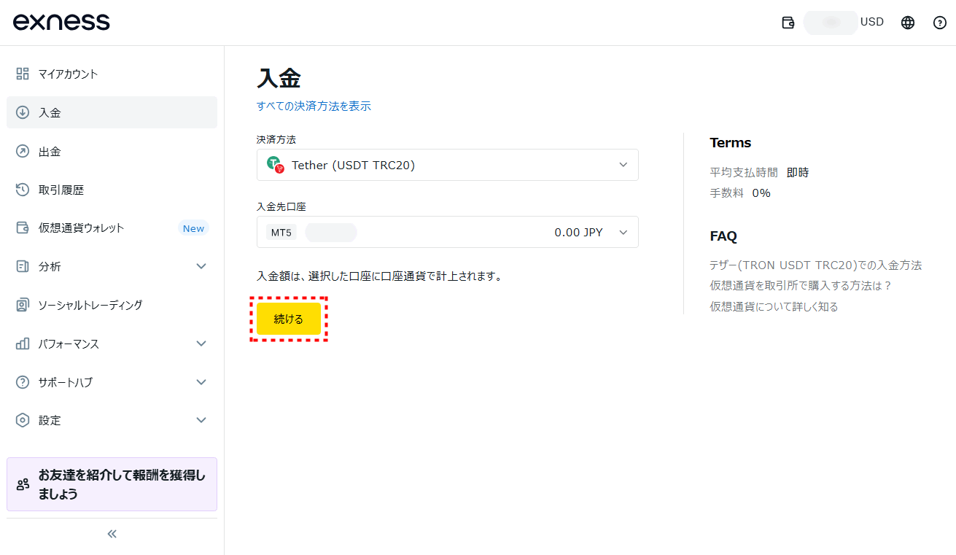
Task: Open 取引履歴
Action: (x=112, y=190)
